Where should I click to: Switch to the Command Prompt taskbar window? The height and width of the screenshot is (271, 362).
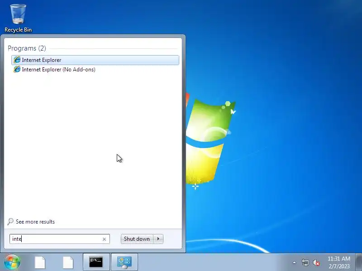96,262
